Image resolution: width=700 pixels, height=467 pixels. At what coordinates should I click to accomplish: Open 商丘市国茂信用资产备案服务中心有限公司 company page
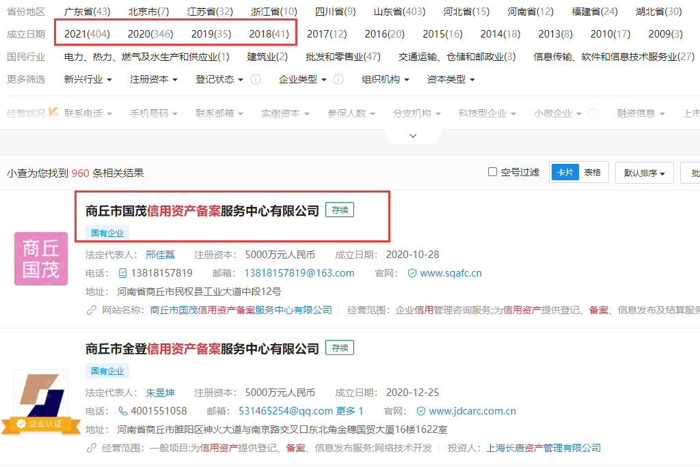(198, 210)
